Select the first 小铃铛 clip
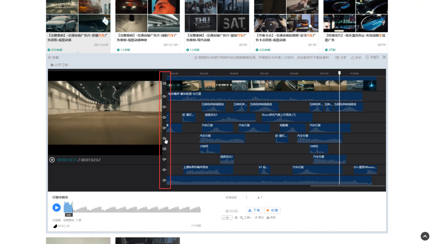Viewport: 433px width, 244px height. (210, 149)
